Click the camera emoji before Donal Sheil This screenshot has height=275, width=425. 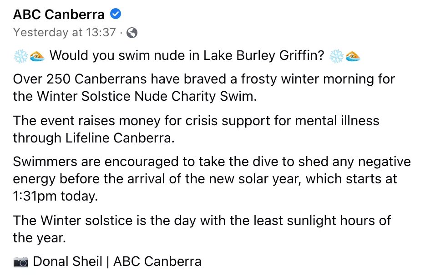21,262
